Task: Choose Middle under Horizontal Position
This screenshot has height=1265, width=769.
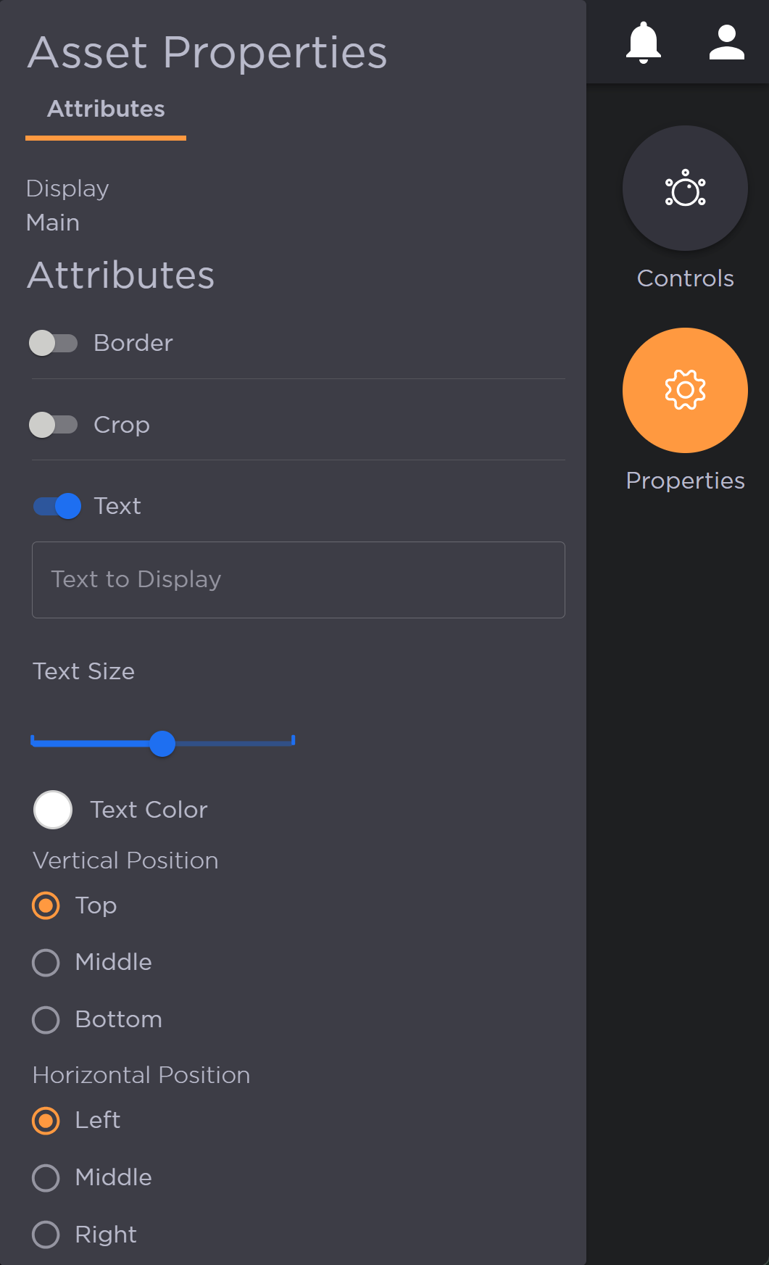Action: [45, 1177]
